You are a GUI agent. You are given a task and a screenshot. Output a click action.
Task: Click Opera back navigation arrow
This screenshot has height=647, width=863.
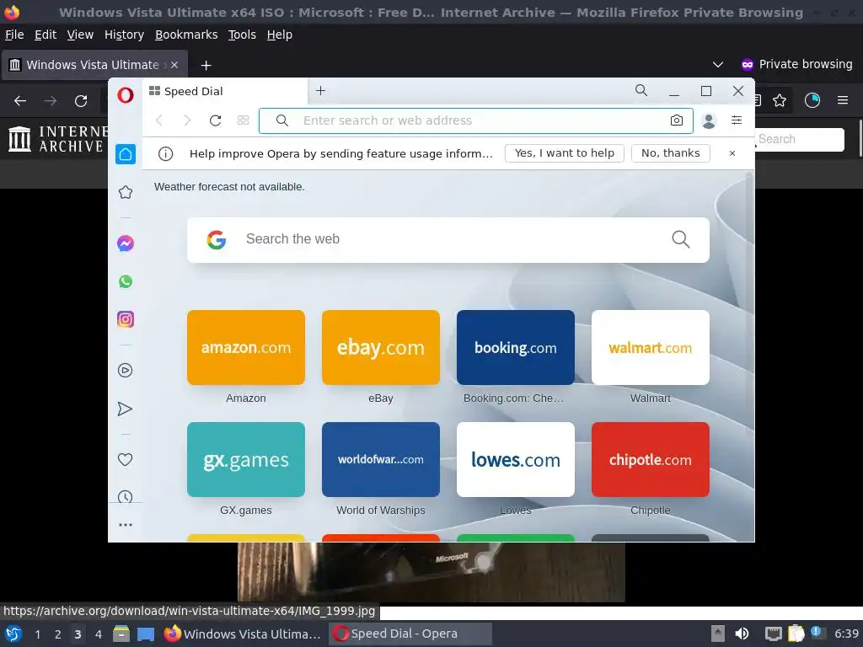tap(159, 120)
